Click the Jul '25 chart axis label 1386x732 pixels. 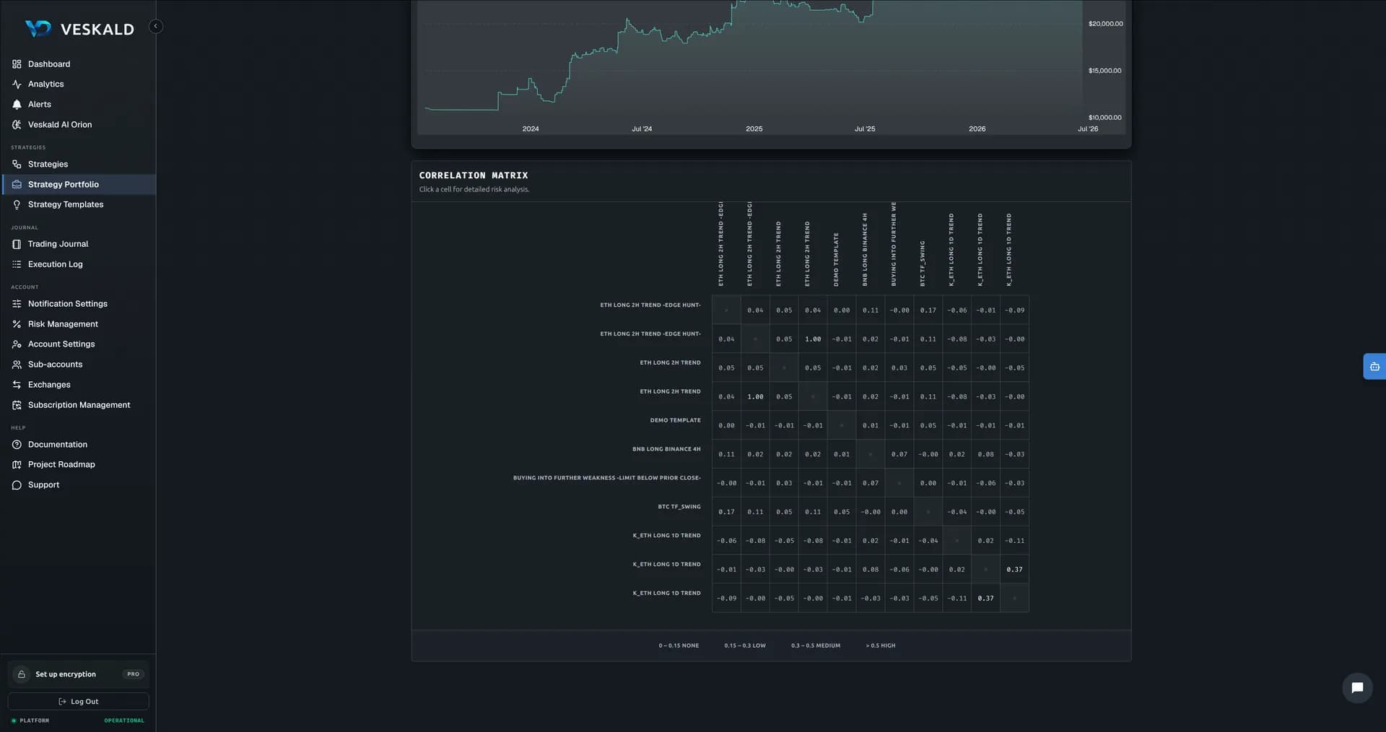tap(865, 129)
